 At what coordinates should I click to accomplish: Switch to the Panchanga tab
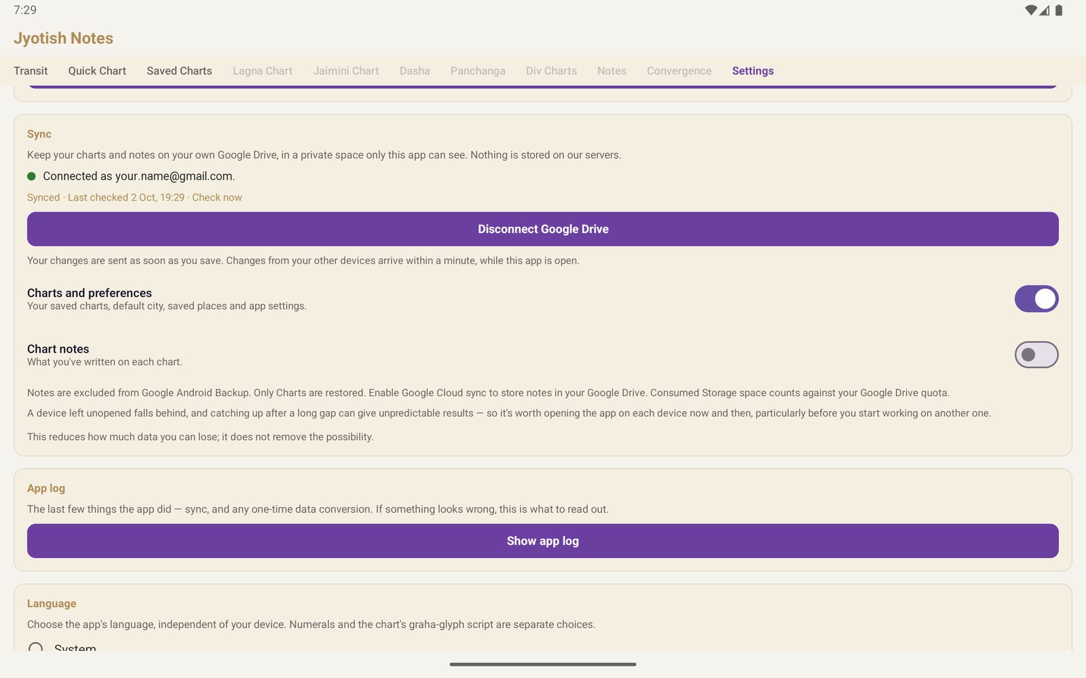478,71
